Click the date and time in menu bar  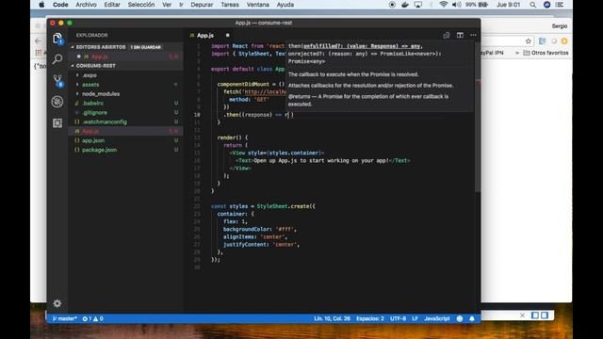coord(508,5)
